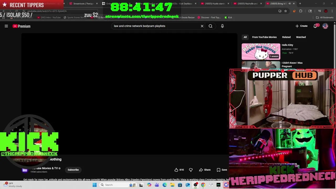Click the video player area
The width and height of the screenshot is (336, 189).
(129, 94)
